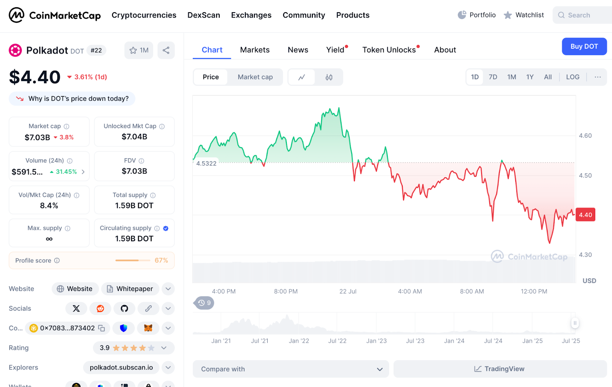Screen dimensions: 612x387
Task: Open Total supply info icon
Action: pyautogui.click(x=153, y=195)
